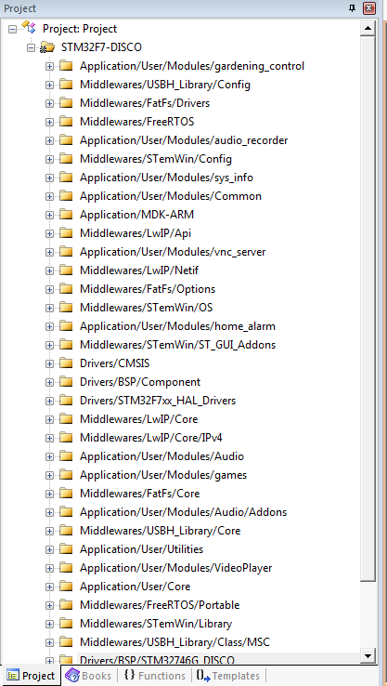Click the pin icon in Project panel header

tap(352, 8)
